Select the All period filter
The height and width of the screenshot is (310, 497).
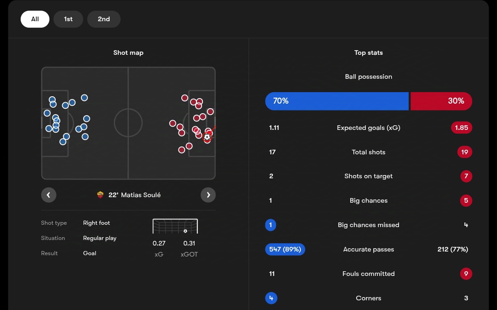35,19
